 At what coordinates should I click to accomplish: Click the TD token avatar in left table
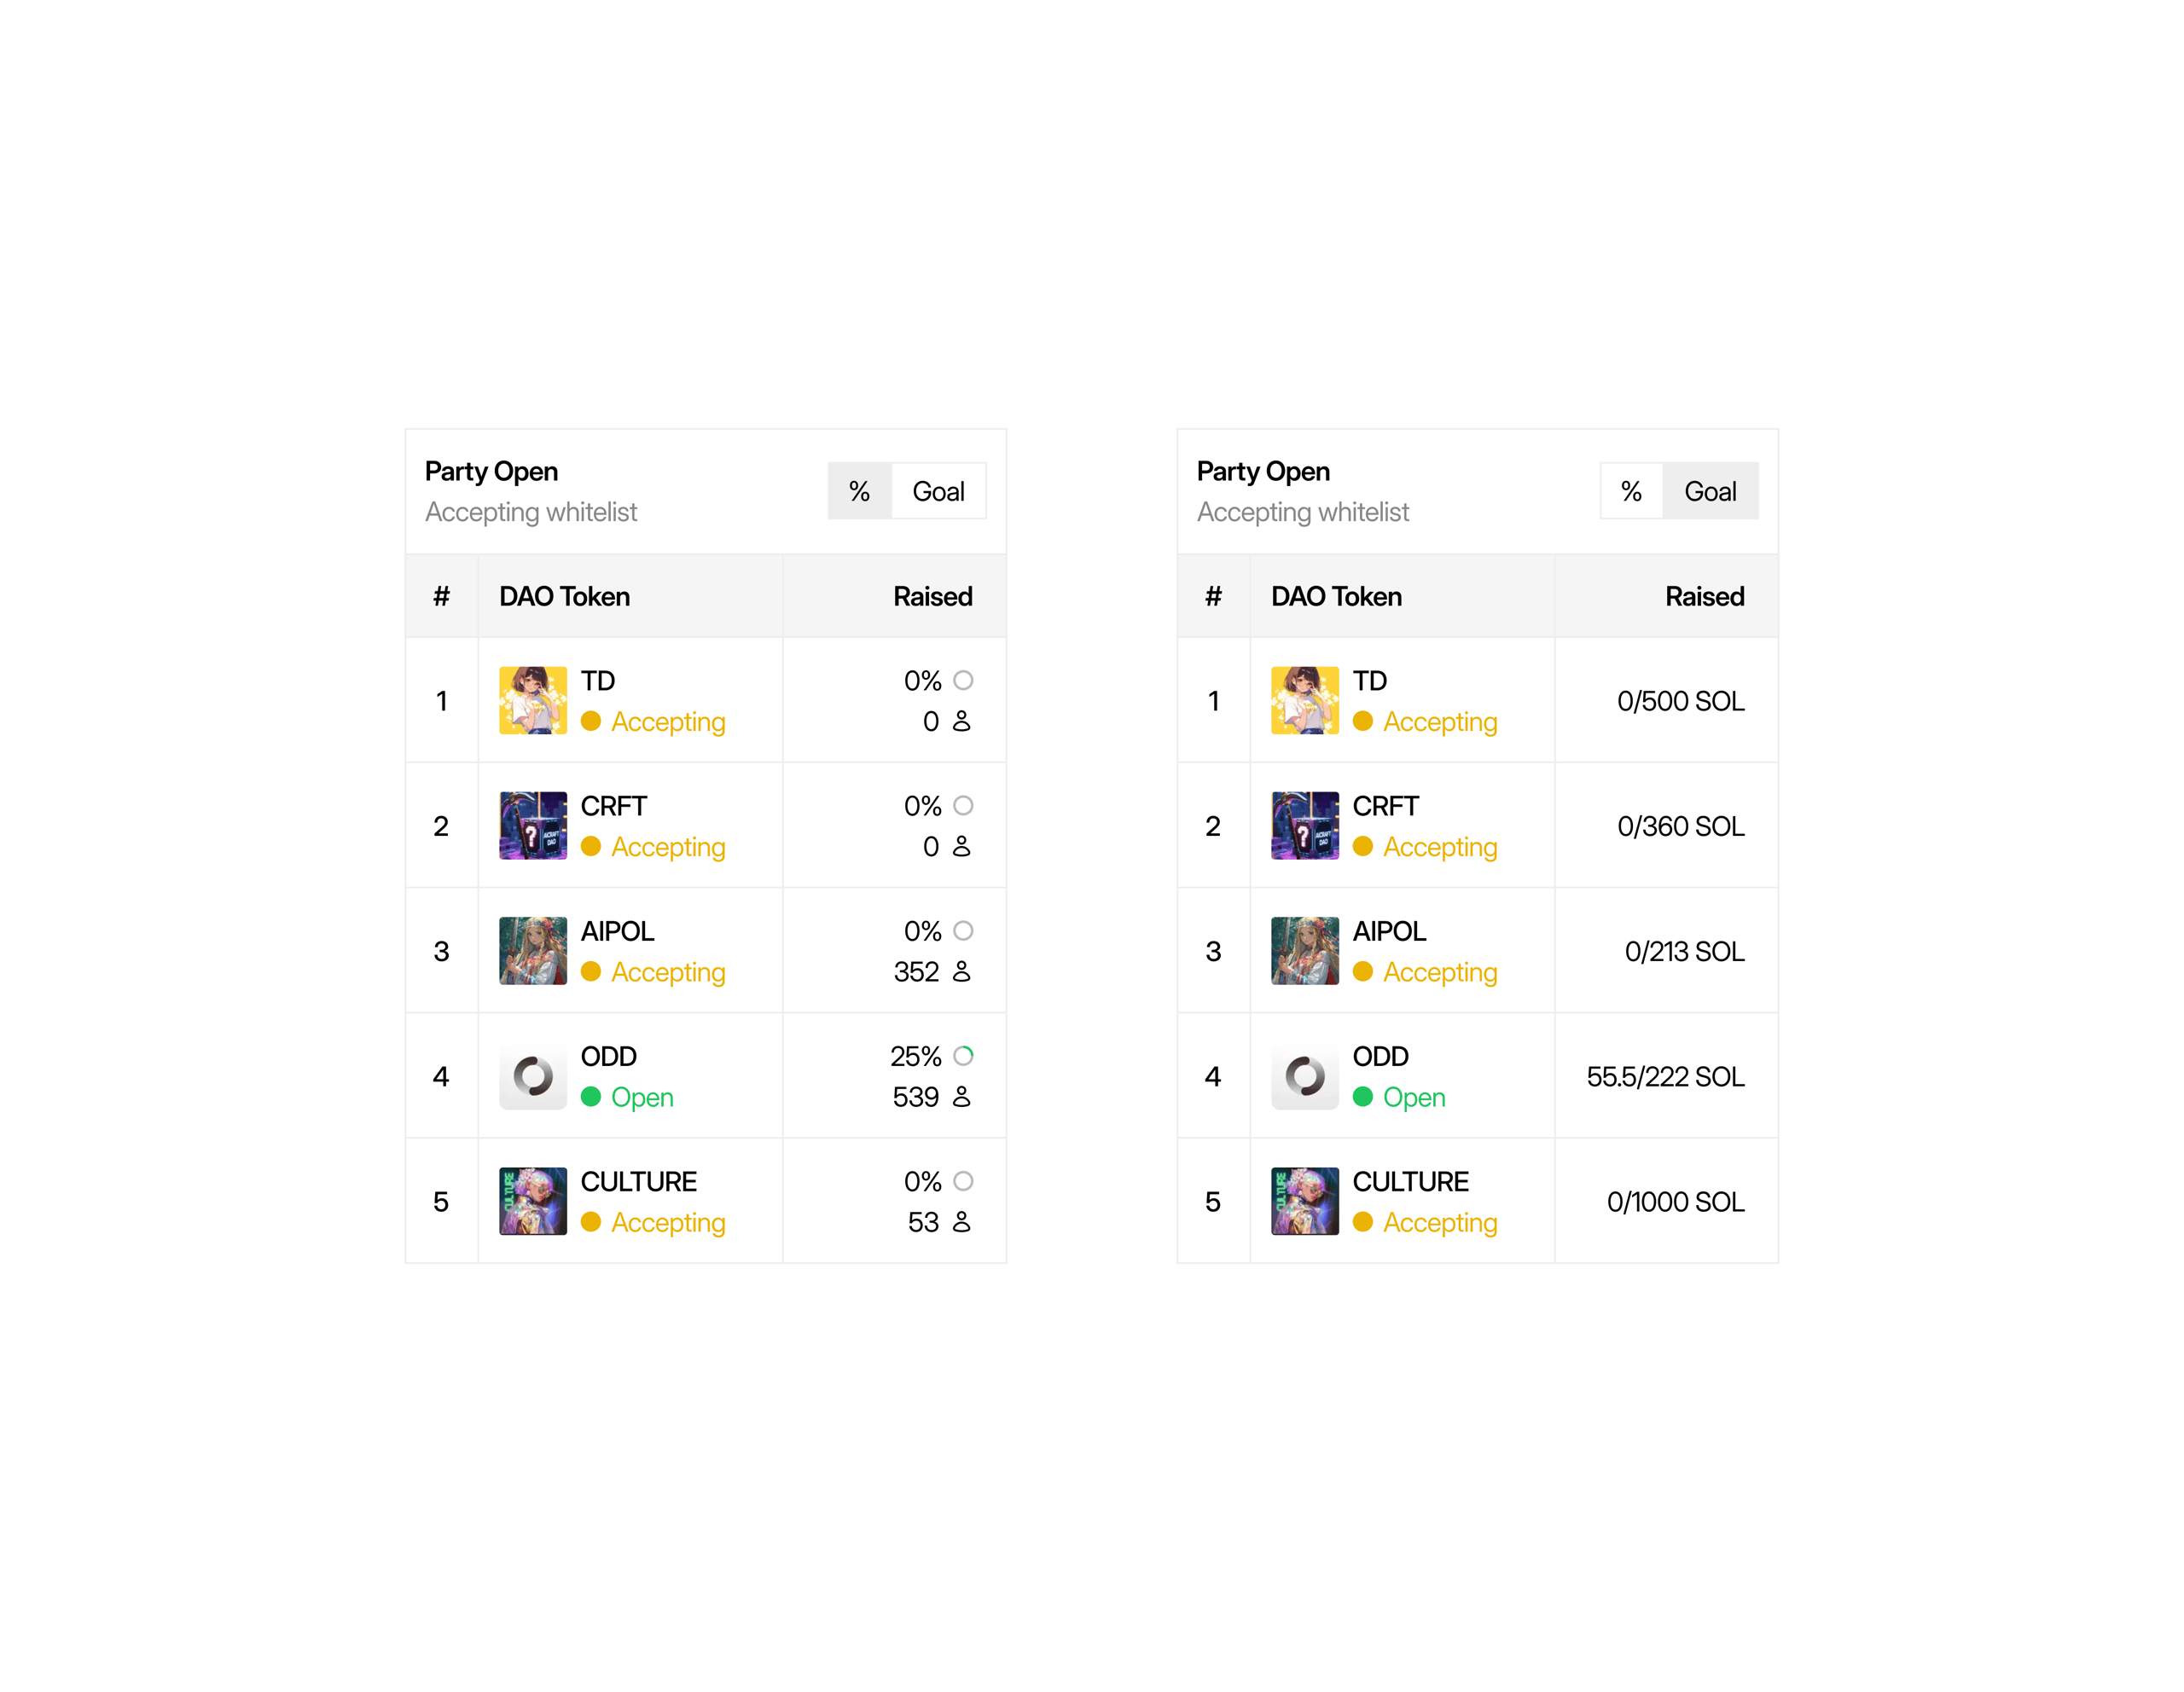pyautogui.click(x=533, y=700)
